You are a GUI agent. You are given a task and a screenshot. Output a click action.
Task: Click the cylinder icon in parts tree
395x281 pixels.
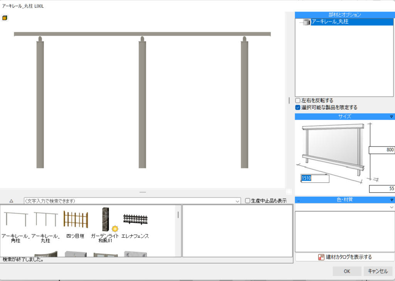(306, 22)
